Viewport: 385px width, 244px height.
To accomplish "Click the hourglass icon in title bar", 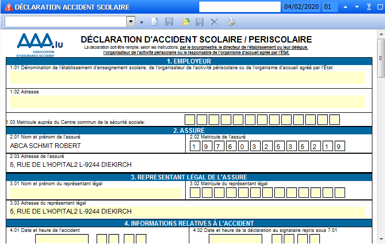I will 369,7.
